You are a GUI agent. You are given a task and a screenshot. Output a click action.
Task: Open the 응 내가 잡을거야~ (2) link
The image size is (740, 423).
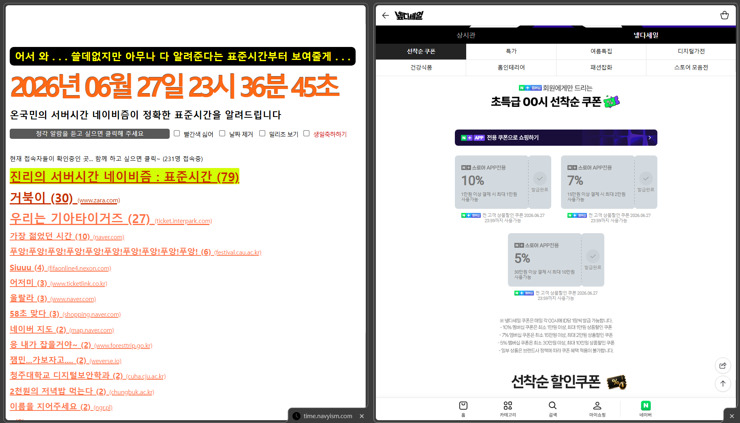pos(81,345)
